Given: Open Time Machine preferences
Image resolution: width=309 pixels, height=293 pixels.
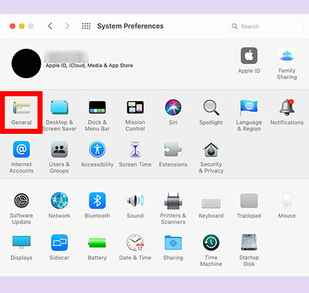Looking at the screenshot, I should (211, 251).
